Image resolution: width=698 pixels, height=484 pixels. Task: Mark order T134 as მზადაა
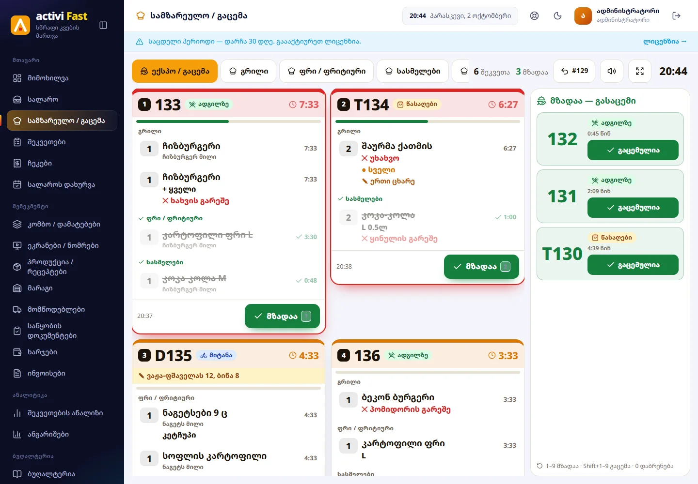click(x=481, y=267)
